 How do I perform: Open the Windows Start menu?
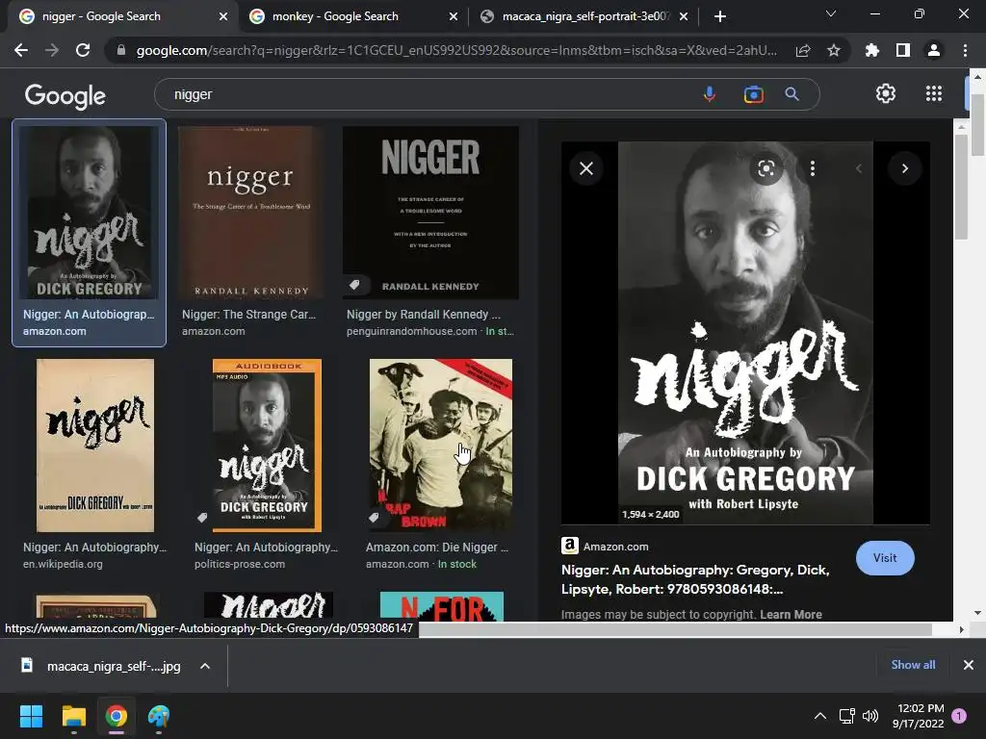click(31, 716)
